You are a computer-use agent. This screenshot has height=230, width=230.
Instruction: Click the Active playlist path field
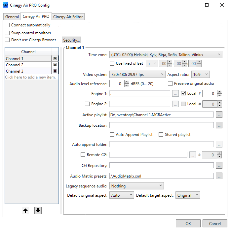click(x=162, y=115)
